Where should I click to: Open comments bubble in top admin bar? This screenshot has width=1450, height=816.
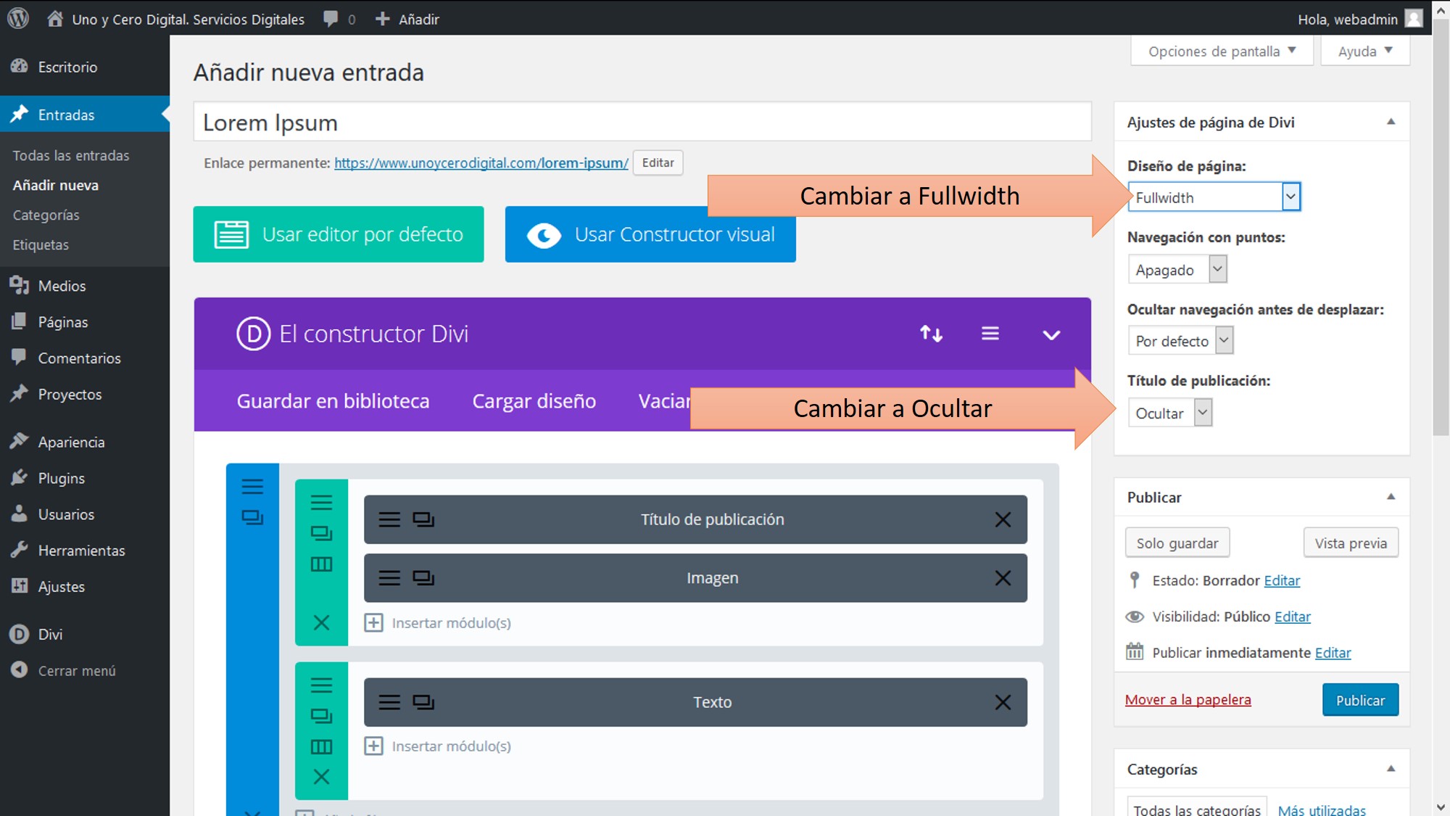[x=332, y=19]
